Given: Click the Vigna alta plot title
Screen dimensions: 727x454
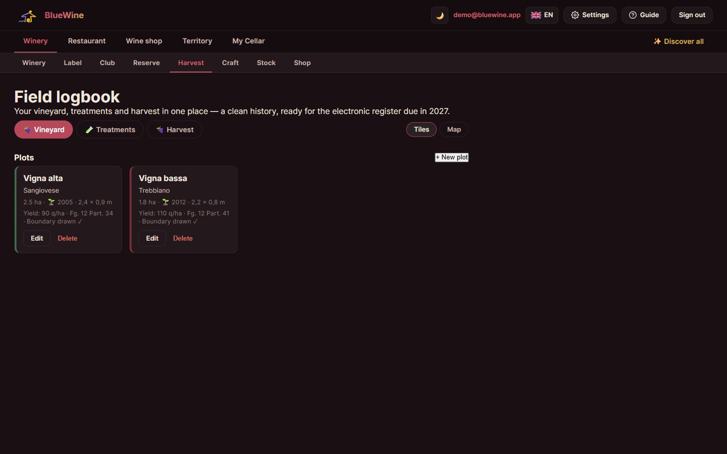Looking at the screenshot, I should (x=43, y=178).
